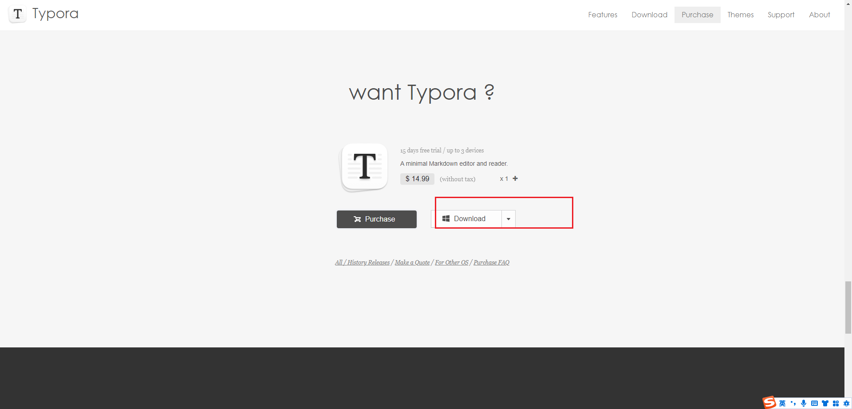Open the Support nav item

pos(781,15)
